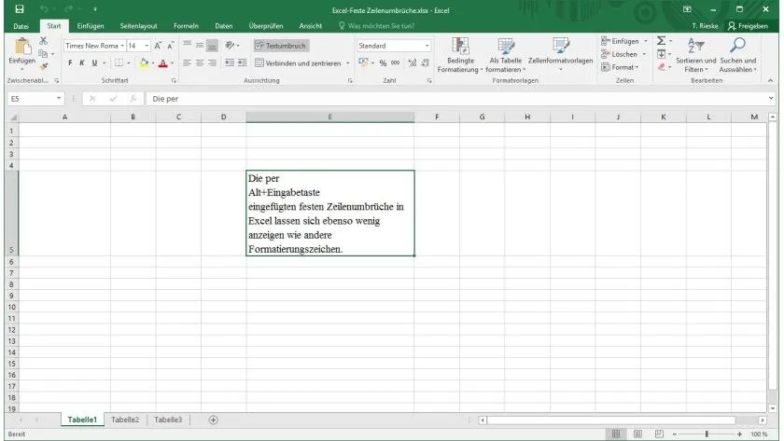Decrease font size with smaller A icon

[170, 46]
